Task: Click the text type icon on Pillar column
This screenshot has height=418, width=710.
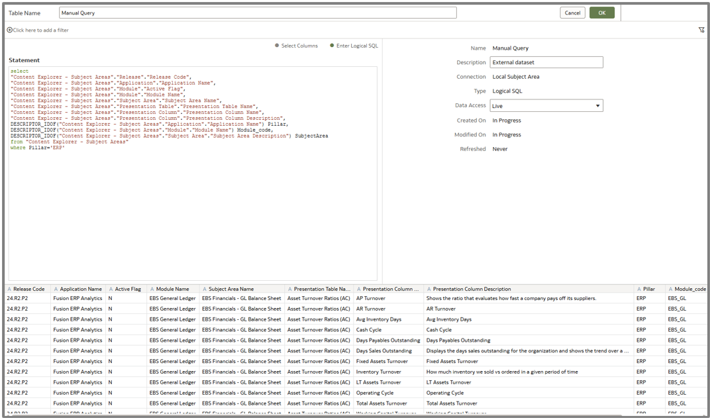Action: [638, 289]
